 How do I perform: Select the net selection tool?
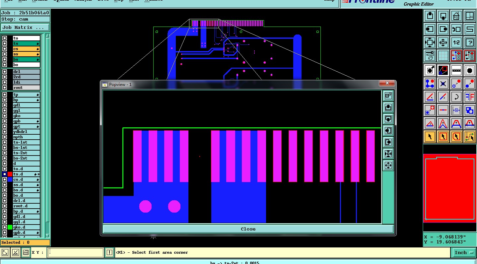coord(469,136)
